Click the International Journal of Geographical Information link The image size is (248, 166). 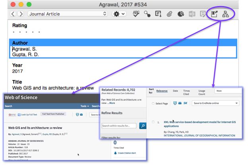point(199,135)
